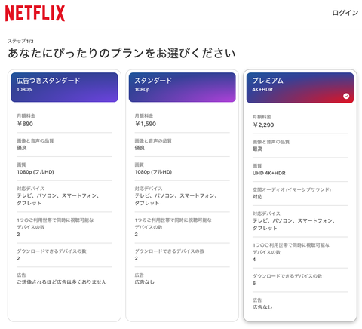Click simultaneous device count 4 in プレミアム
The image size is (362, 329).
[x=254, y=260]
